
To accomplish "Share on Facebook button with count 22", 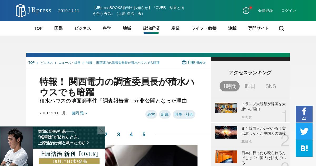I will coord(304,114).
